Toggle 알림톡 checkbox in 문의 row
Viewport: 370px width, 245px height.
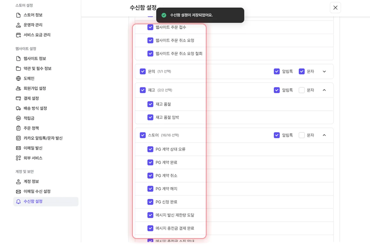tap(277, 72)
